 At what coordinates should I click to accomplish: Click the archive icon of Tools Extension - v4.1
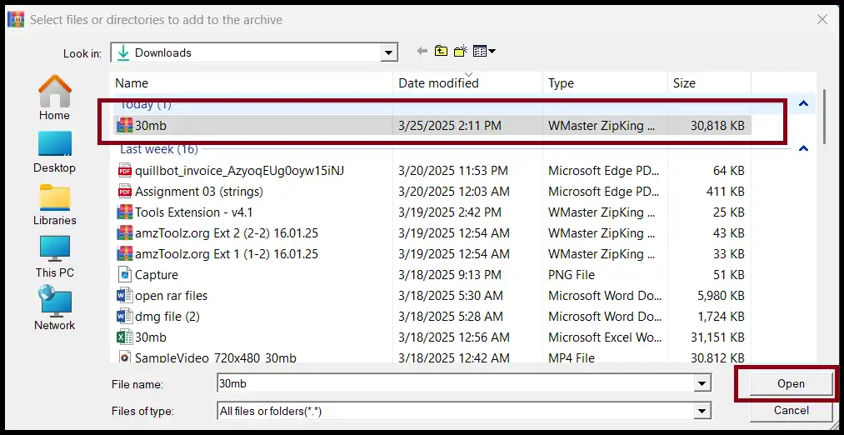124,212
